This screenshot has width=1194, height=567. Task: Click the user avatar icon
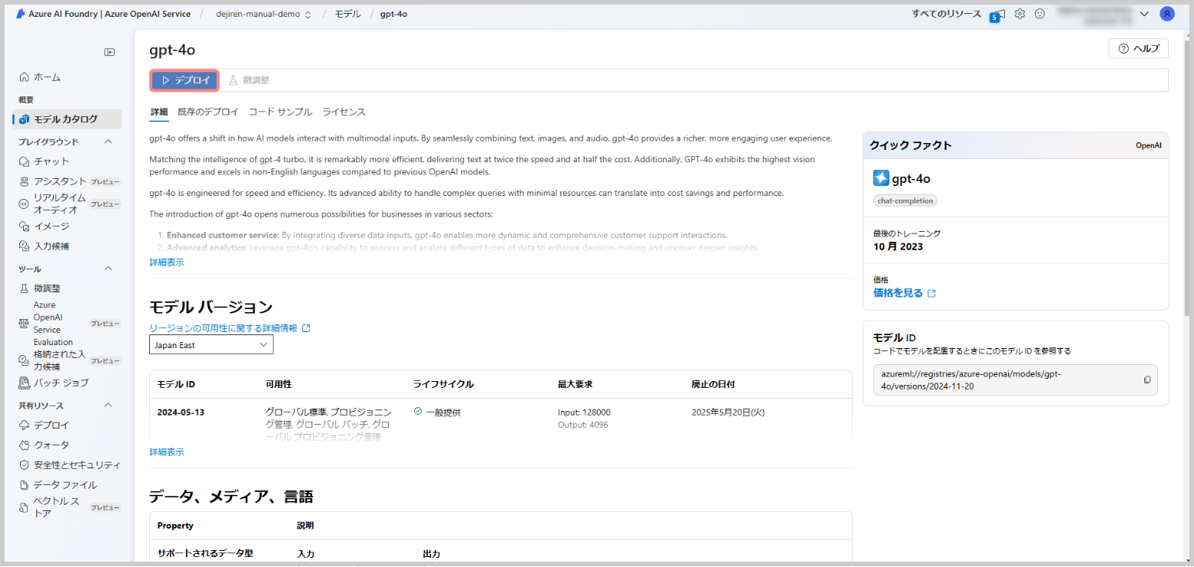(1166, 14)
